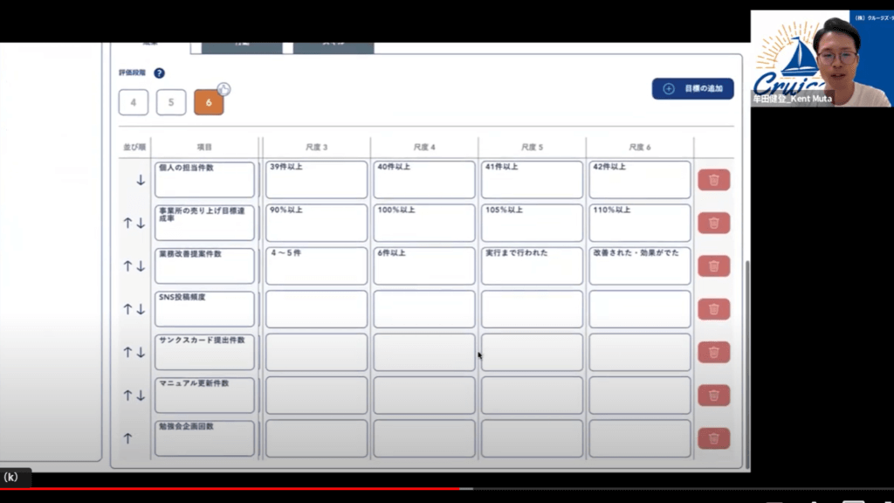Image resolution: width=894 pixels, height=503 pixels.
Task: Move 勉強会企画回数 row up with arrow
Action: pyautogui.click(x=128, y=438)
